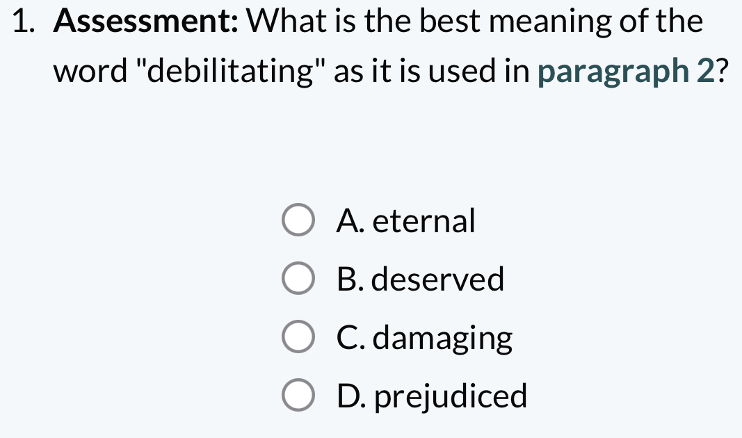Click the label text C. damaging
Image resolution: width=742 pixels, height=438 pixels.
(x=425, y=338)
